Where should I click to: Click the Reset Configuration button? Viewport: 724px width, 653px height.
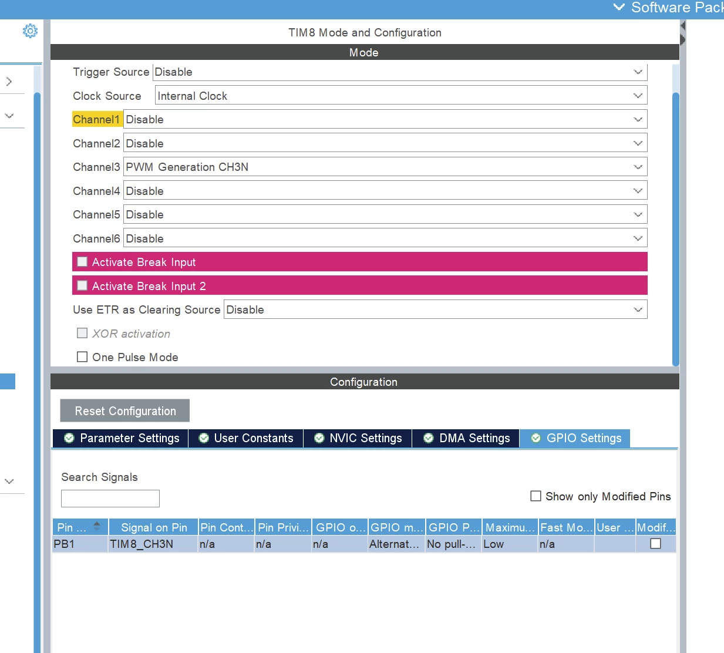coord(125,411)
